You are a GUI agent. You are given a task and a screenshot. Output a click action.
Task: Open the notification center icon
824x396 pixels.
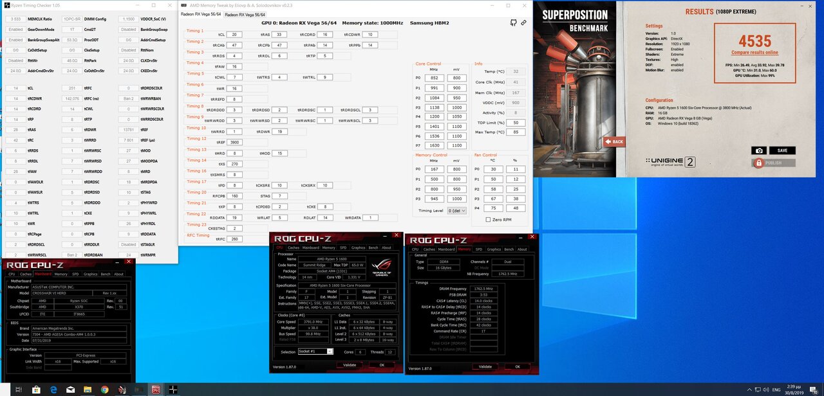pos(815,390)
